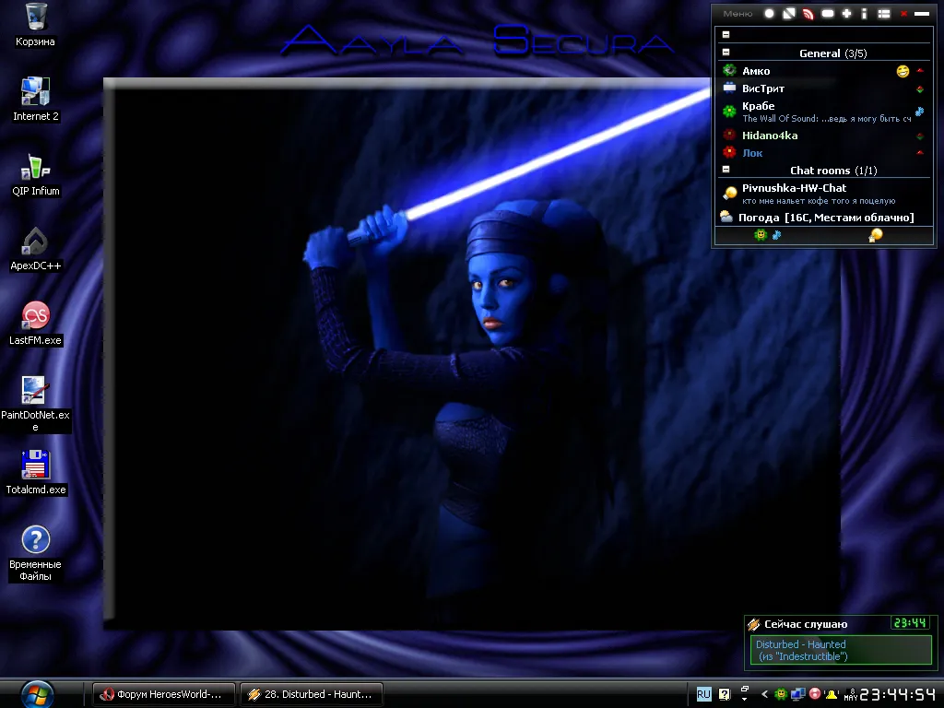Open the Меню menu in contact list

coord(737,13)
